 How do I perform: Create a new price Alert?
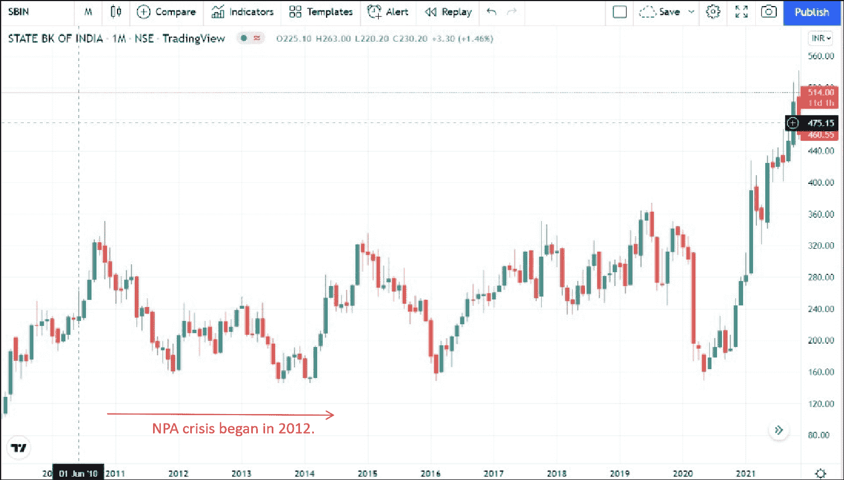[x=388, y=12]
